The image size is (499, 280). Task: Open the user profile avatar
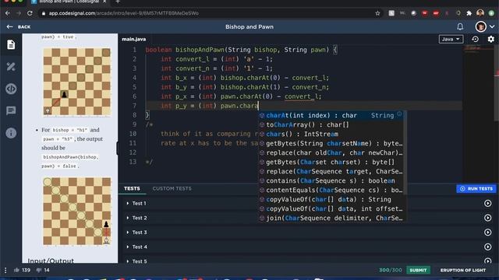point(480,26)
